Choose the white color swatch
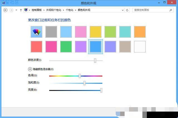 140,47
